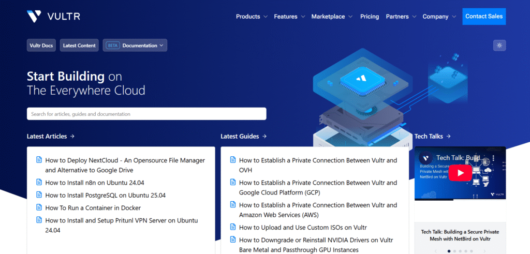Viewport: 530px width, 254px height.
Task: Click the Contact Sales button
Action: coord(483,17)
